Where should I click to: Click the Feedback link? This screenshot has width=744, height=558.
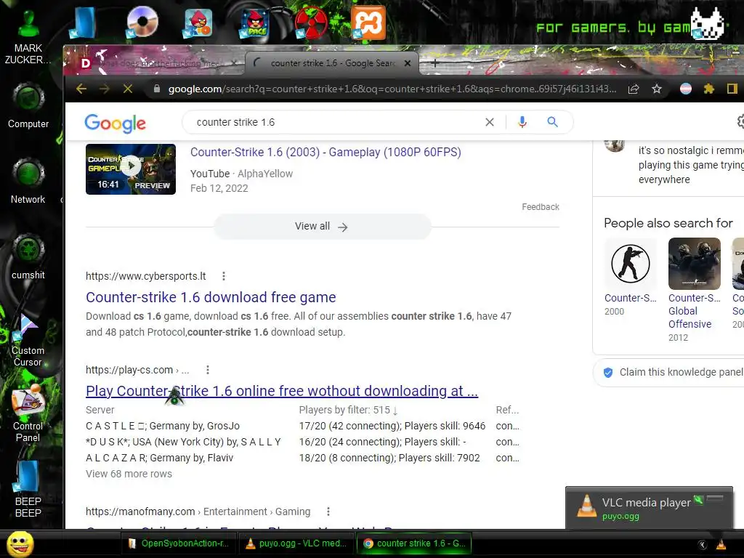[541, 207]
